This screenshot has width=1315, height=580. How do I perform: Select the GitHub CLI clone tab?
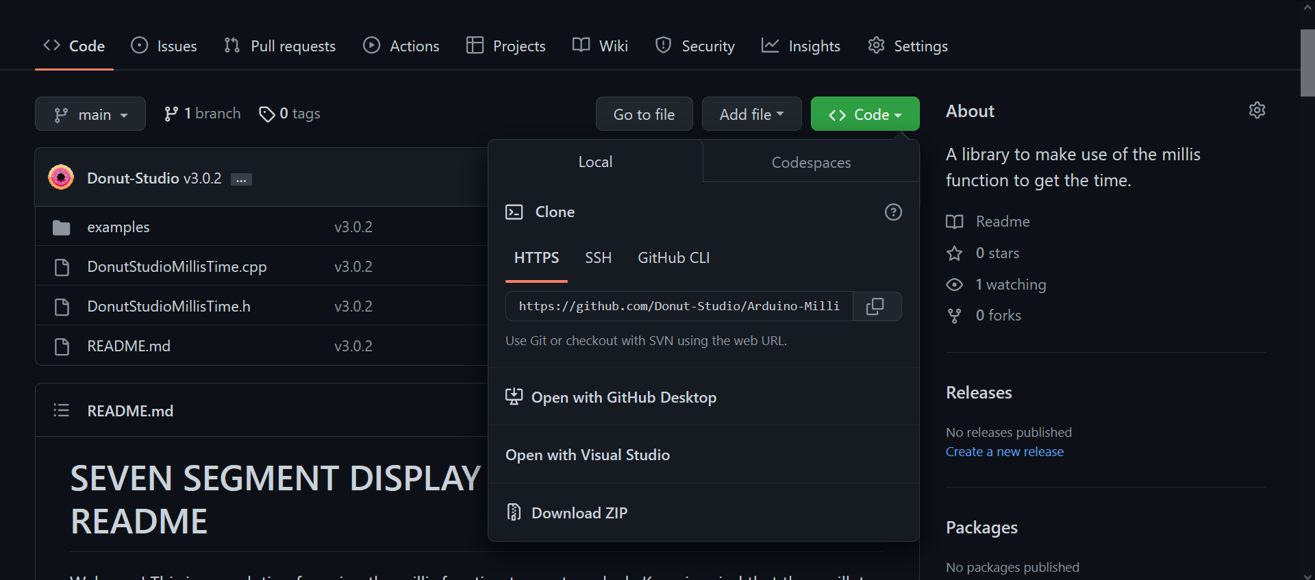[x=673, y=258]
